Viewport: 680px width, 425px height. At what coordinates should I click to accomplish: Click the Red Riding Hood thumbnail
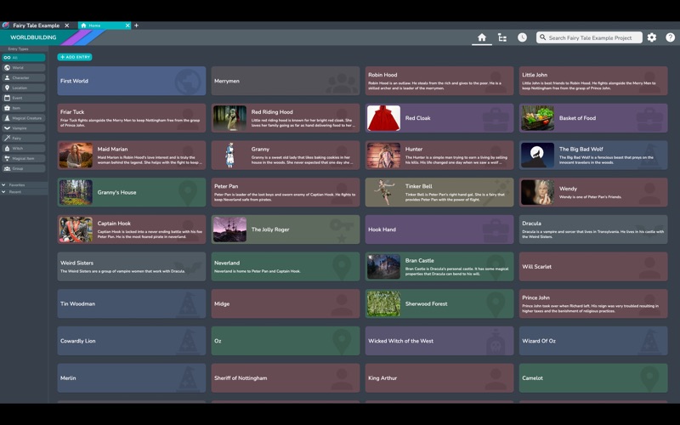(x=229, y=118)
